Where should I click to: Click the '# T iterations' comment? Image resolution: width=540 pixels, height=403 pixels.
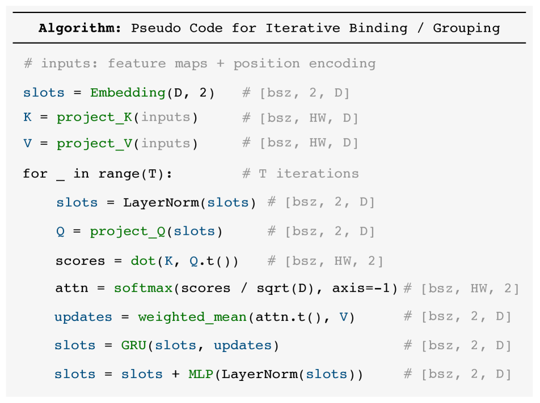click(301, 173)
